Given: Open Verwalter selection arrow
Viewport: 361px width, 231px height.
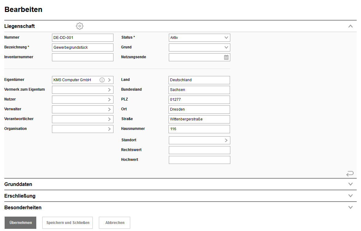Looking at the screenshot, I should coord(109,109).
